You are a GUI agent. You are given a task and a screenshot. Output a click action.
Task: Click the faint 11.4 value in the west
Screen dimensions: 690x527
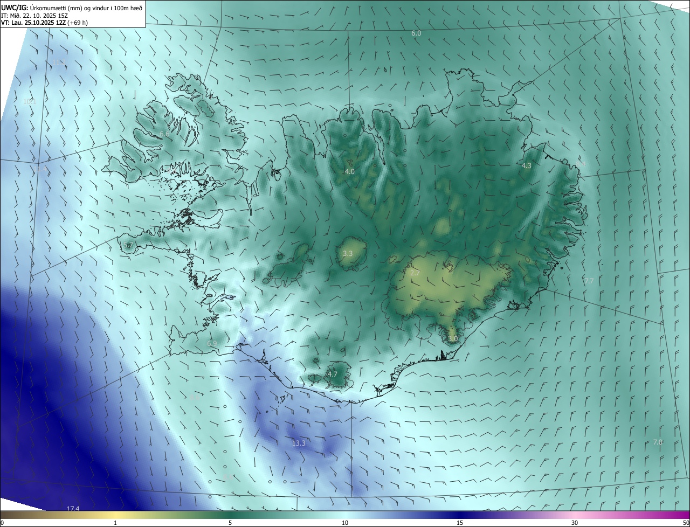42,169
